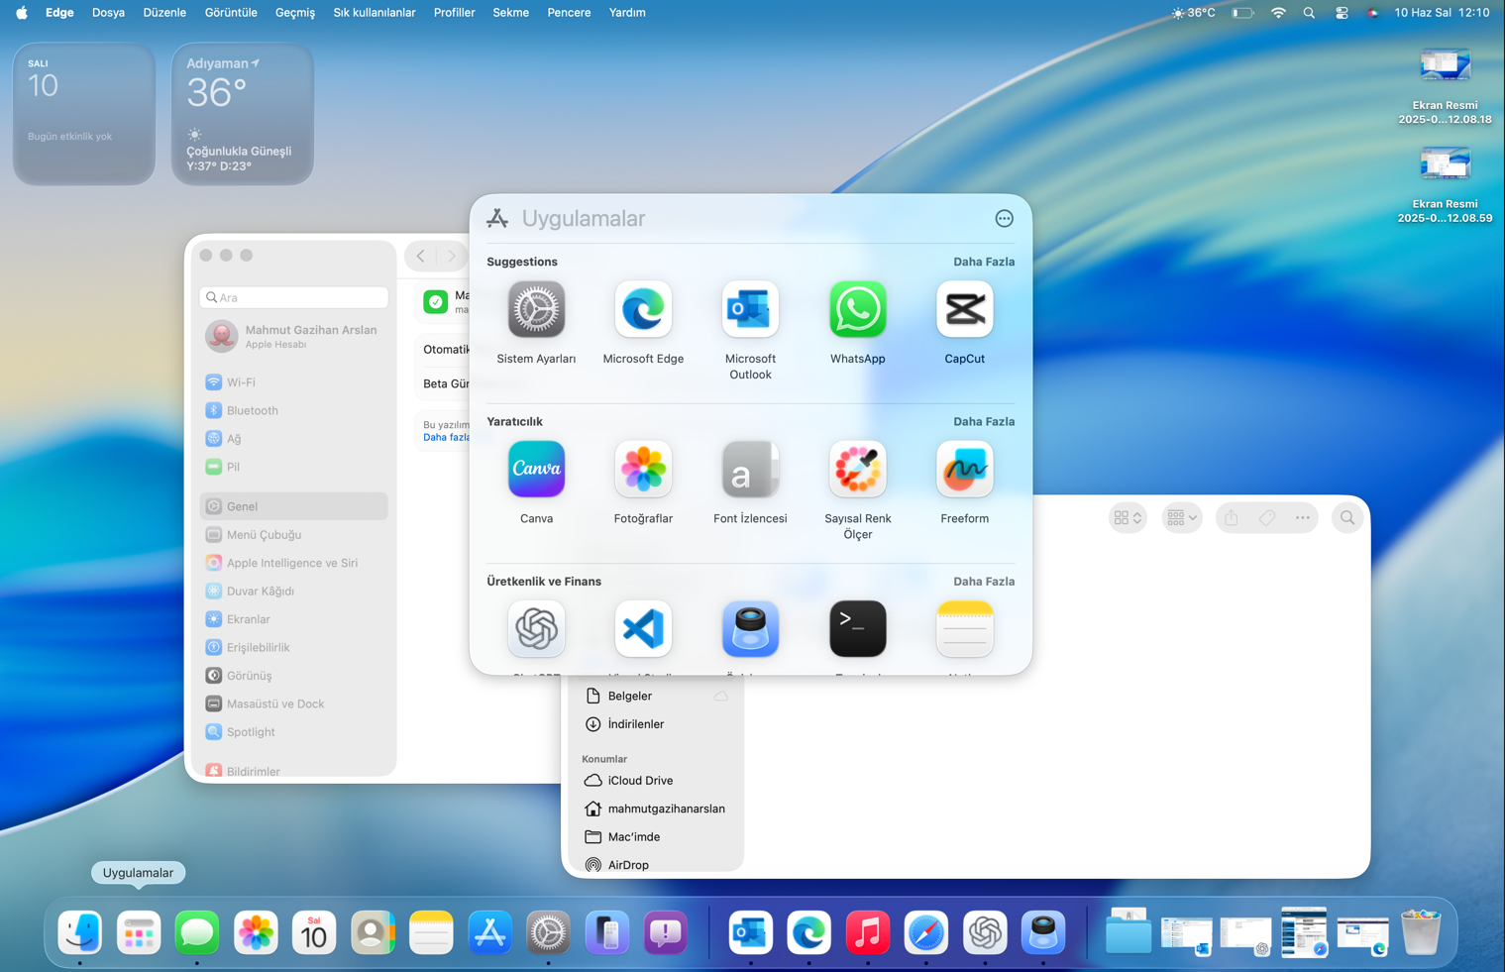Launch Sayısal Renk Ölçer
The height and width of the screenshot is (972, 1505).
click(x=857, y=470)
